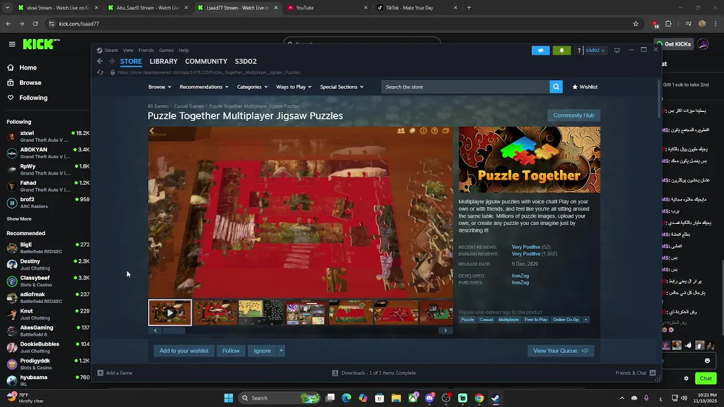
Task: Switch to the TikTok browser tab
Action: pos(416,8)
